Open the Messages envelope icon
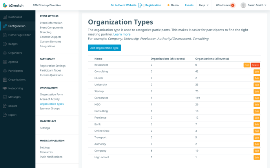This screenshot has height=168, width=270. click(5, 97)
